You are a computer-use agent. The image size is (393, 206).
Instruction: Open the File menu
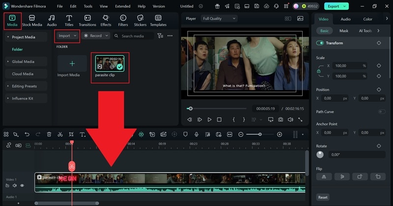click(59, 6)
